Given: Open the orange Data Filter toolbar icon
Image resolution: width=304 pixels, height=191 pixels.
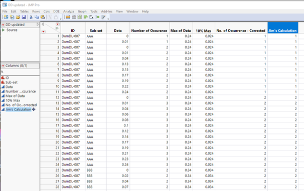Looking at the screenshot, I should tap(68, 17).
